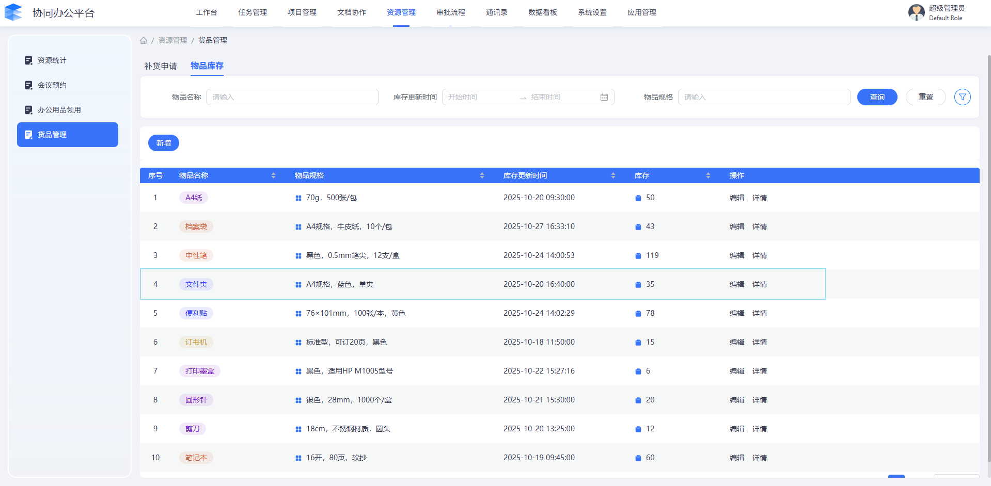Click the 超级管理员 user avatar
The height and width of the screenshot is (486, 991).
point(916,12)
